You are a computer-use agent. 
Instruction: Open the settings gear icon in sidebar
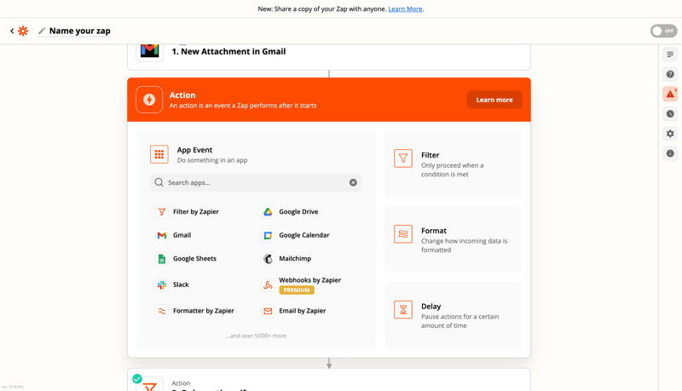[670, 134]
